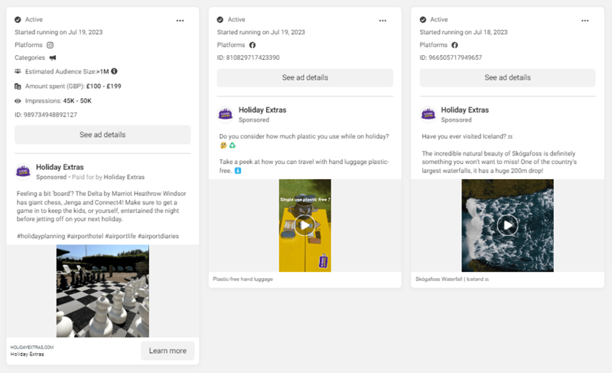Click the eye icon beside Impressions

pos(18,101)
